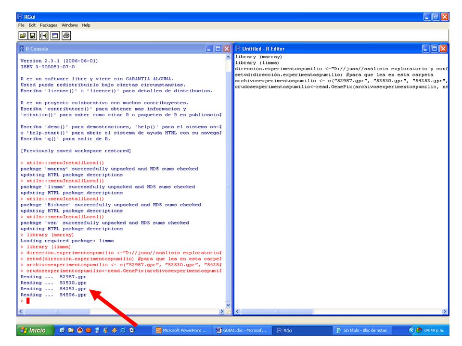
Task: Click the R Console horizontal scrollbar thumb
Action: pos(57,311)
